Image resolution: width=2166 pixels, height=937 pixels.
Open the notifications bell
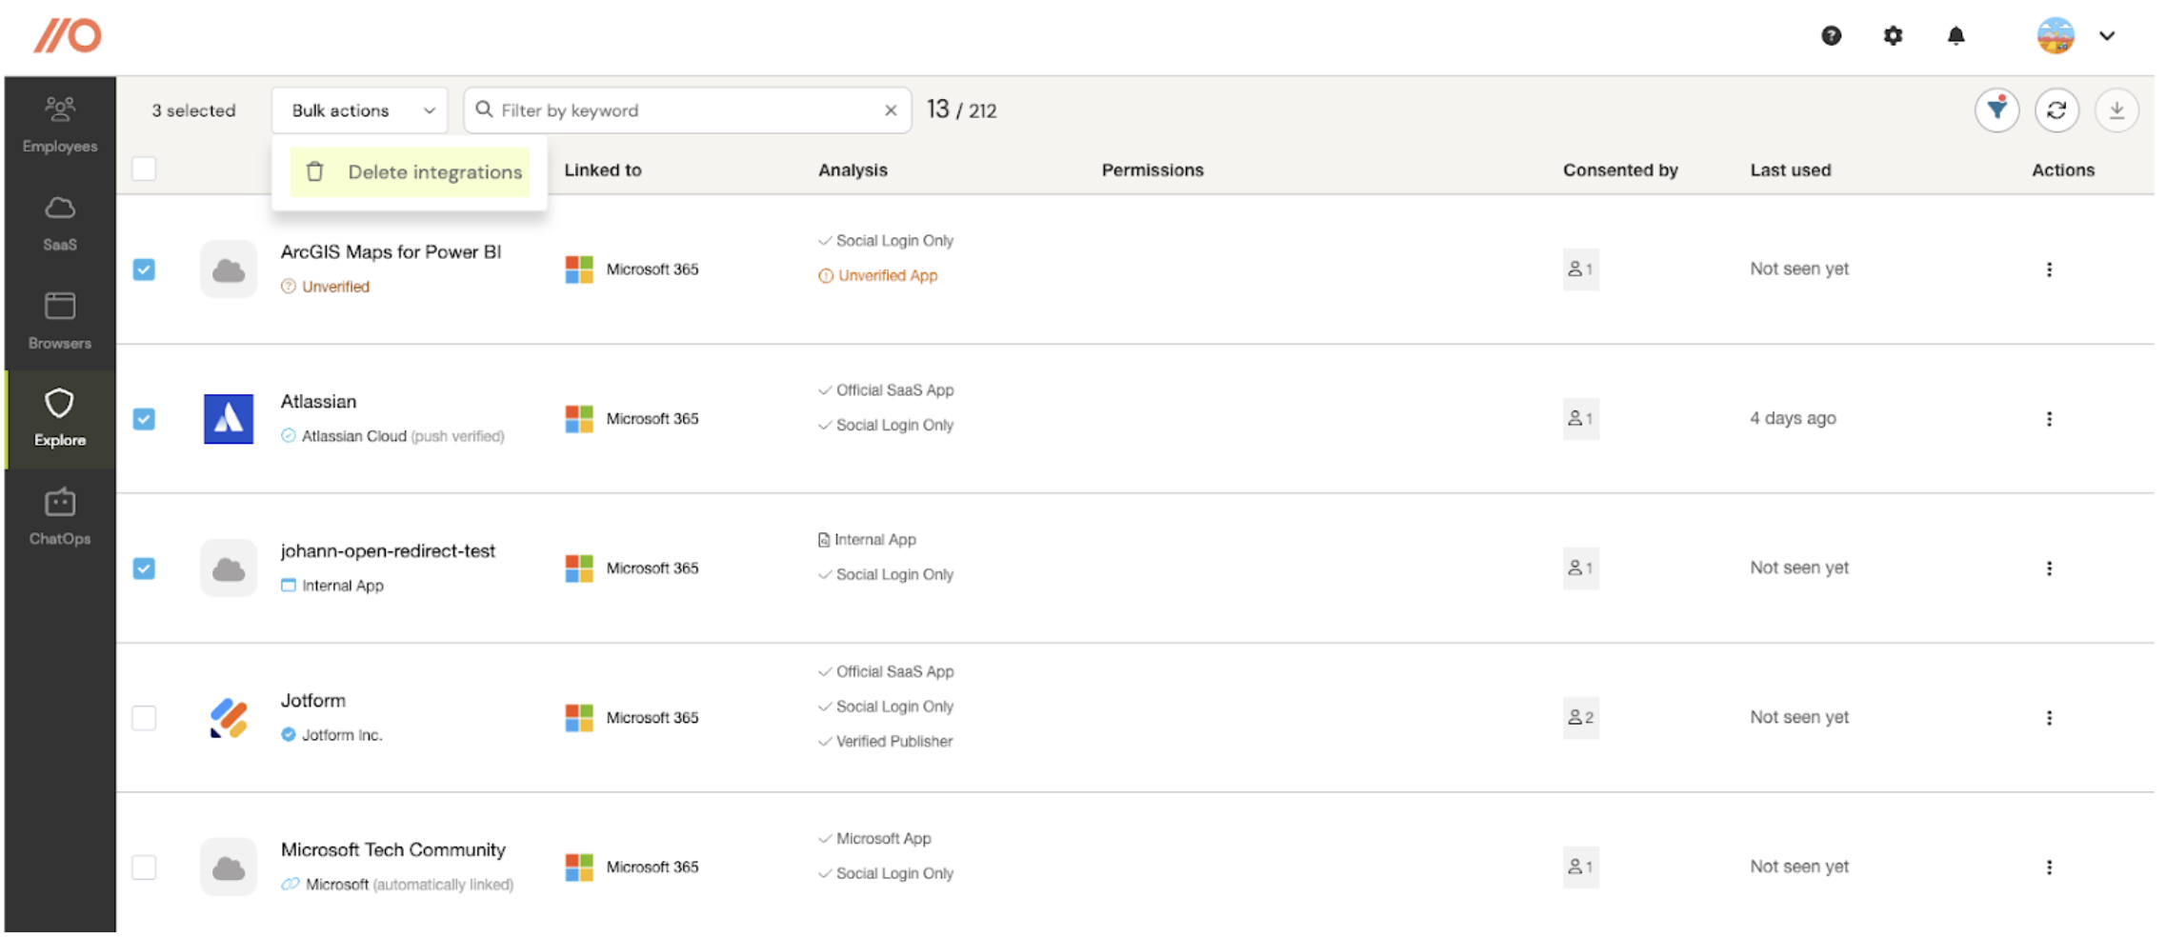point(1955,36)
